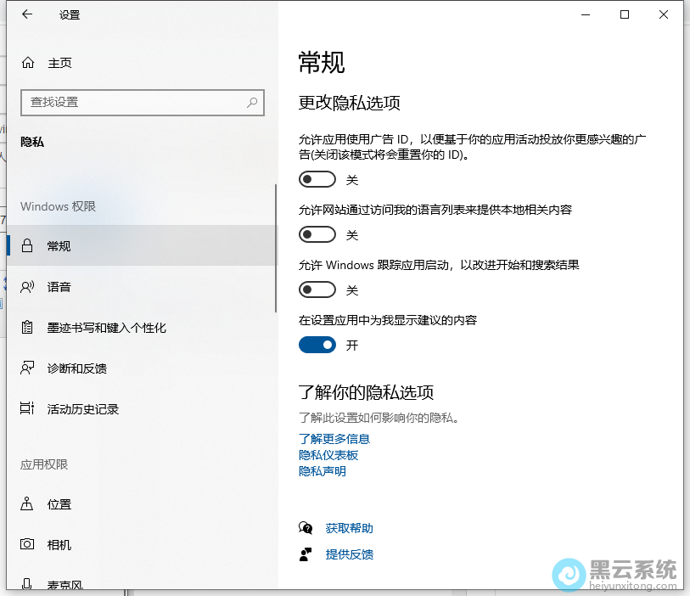Click the 活动历史记录 icon in sidebar
Screen dimensions: 690x596
pyautogui.click(x=28, y=409)
